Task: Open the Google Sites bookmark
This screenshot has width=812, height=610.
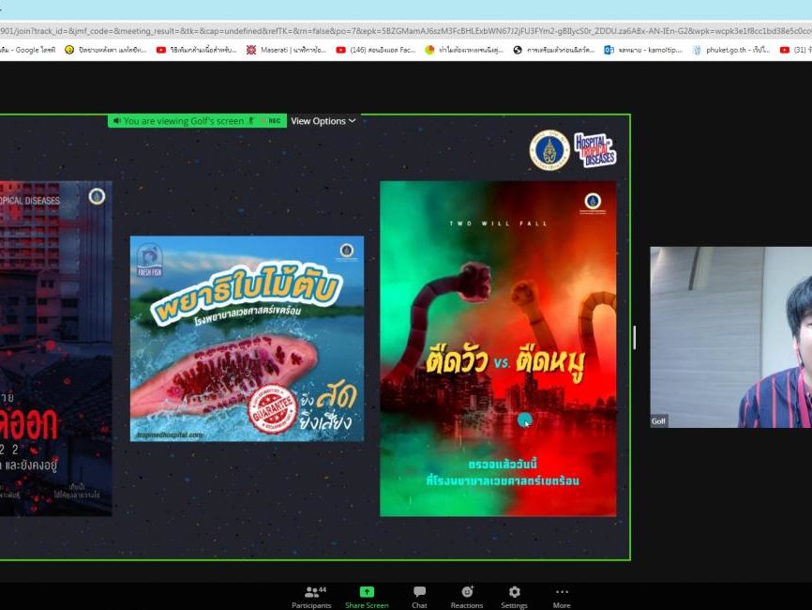Action: [x=26, y=50]
